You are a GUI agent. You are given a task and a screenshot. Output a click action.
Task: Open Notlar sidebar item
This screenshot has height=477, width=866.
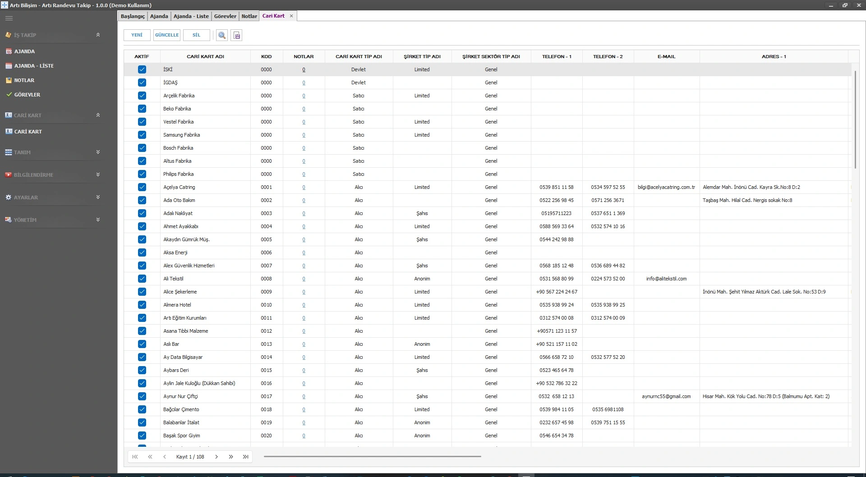click(24, 80)
